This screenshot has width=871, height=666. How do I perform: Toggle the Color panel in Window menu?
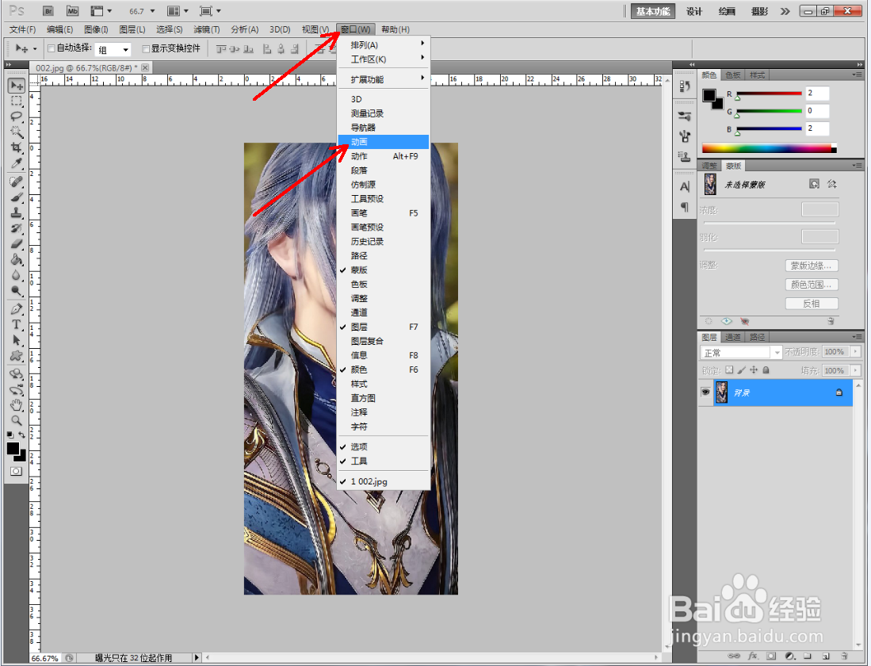[x=384, y=369]
